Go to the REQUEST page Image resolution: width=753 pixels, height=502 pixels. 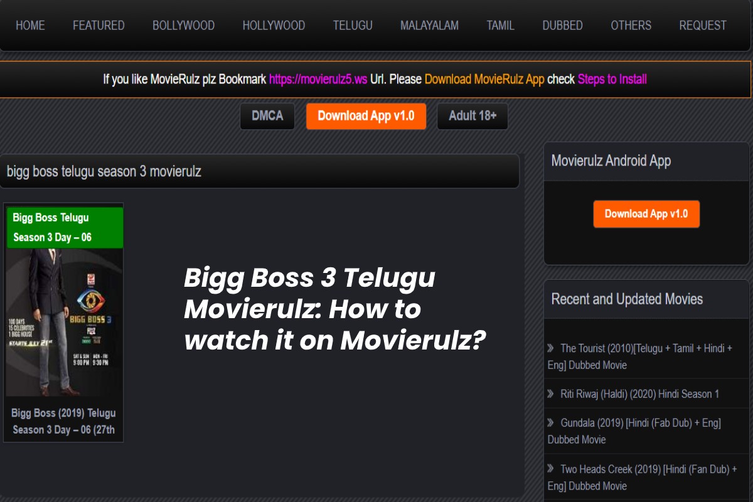point(703,26)
